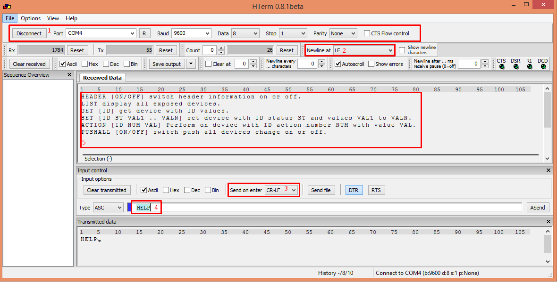Select the Received Data tab

coord(102,78)
